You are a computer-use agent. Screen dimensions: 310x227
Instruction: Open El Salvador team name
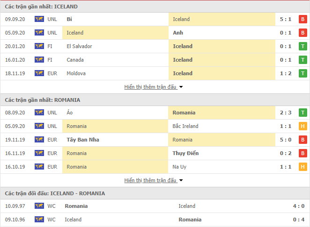click(x=79, y=46)
